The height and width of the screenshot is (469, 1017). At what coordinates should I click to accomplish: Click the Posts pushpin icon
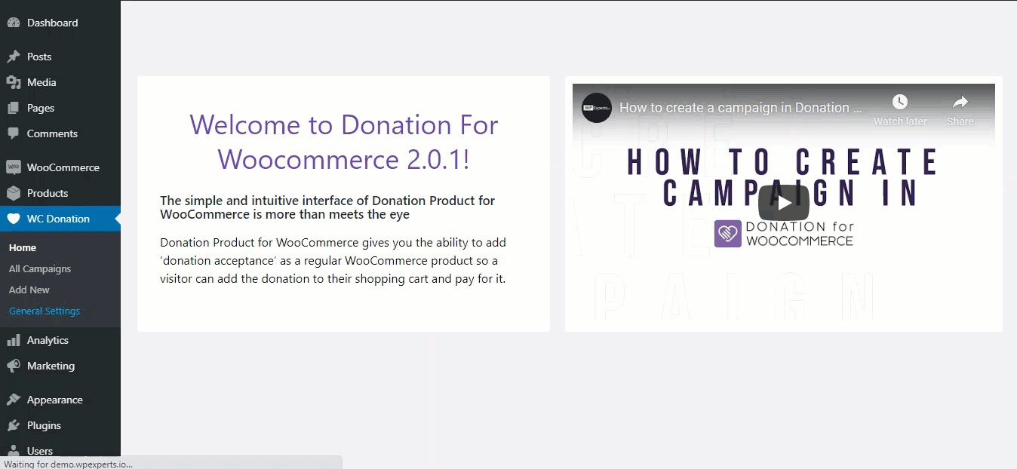click(x=14, y=57)
